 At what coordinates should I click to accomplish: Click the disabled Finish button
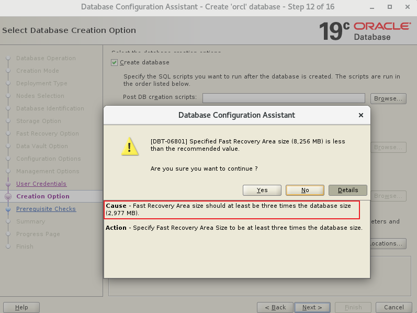[x=353, y=307]
